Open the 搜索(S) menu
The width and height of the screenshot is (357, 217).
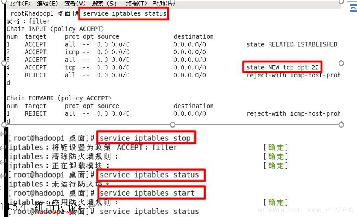tap(104, 4)
